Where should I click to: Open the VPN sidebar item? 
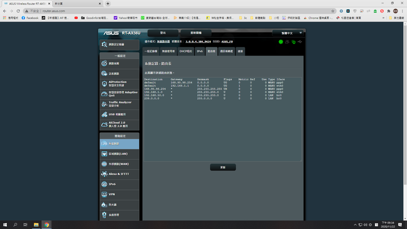[x=119, y=195]
